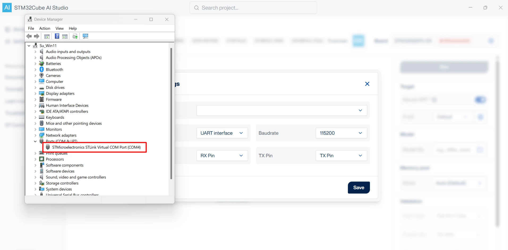Image resolution: width=508 pixels, height=250 pixels.
Task: Collapse the Ports (COM & LPT) node
Action: click(35, 141)
